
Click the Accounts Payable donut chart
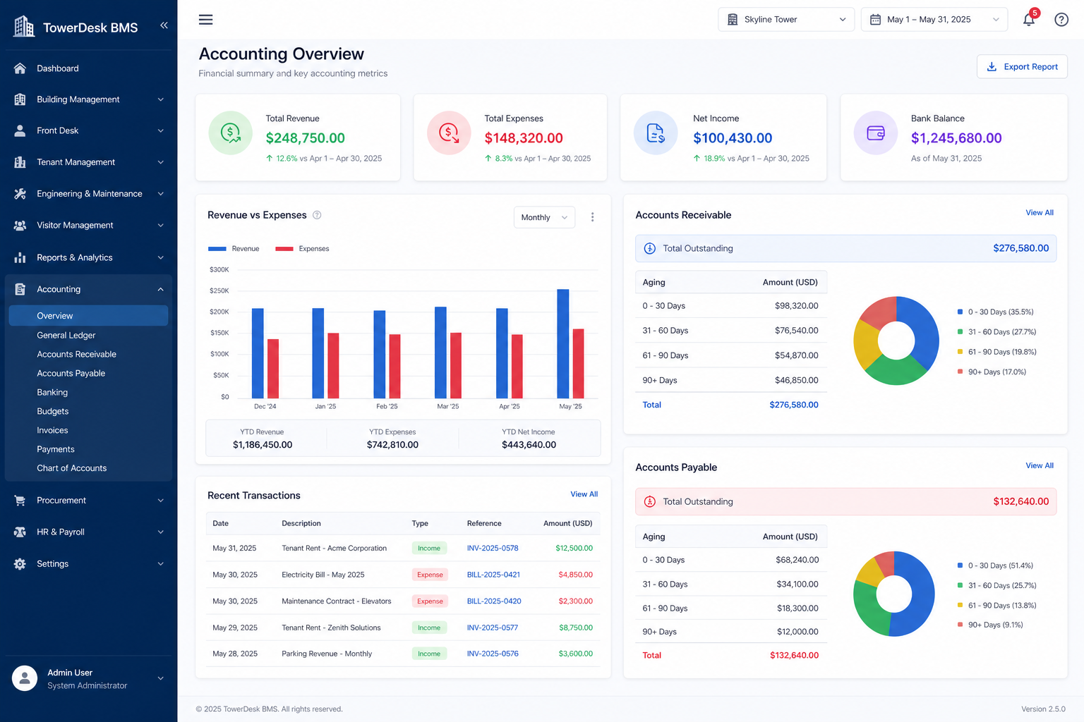tap(894, 594)
